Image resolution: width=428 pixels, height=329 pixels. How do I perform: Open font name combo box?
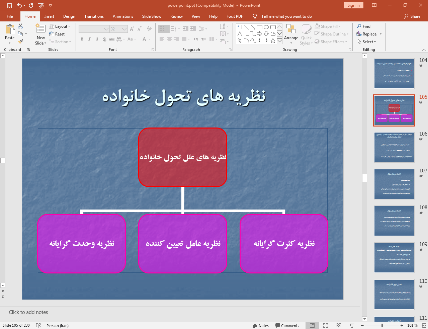click(94, 29)
